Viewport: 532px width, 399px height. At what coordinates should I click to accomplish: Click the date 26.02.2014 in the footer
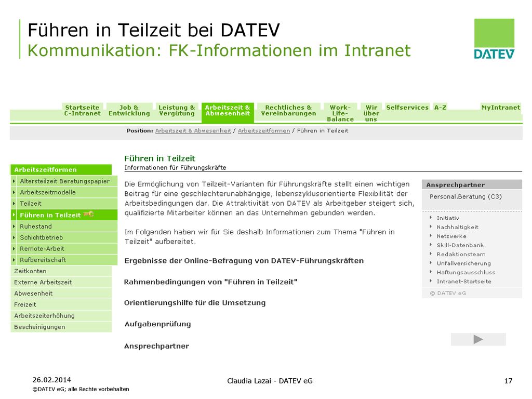(51, 380)
